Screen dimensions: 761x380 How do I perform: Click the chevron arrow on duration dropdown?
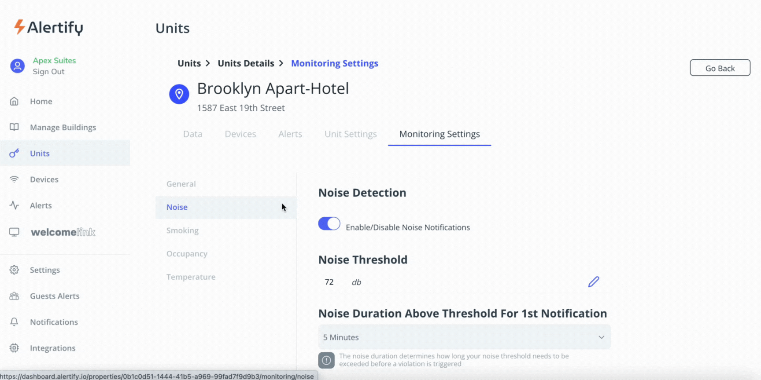coord(601,337)
